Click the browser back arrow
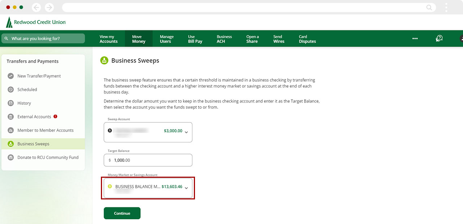This screenshot has height=224, width=463. [36, 7]
